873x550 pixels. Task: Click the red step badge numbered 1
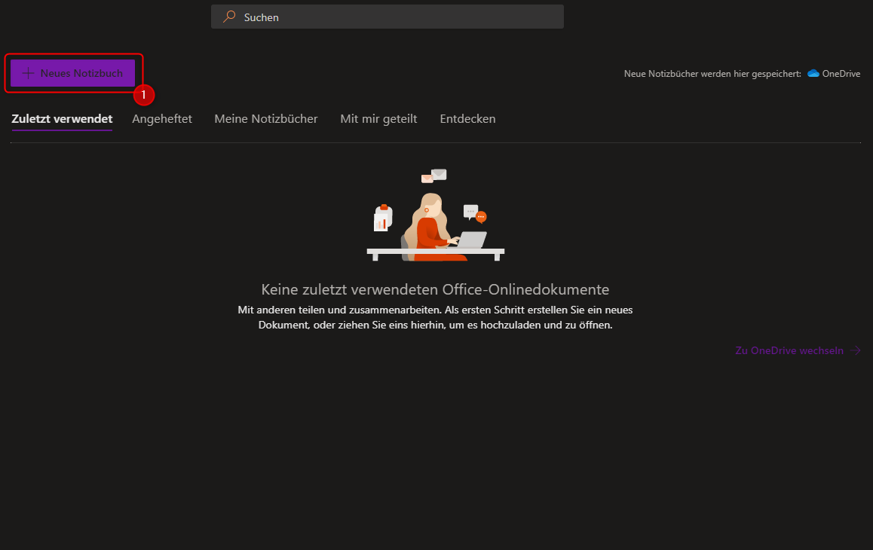click(x=143, y=95)
